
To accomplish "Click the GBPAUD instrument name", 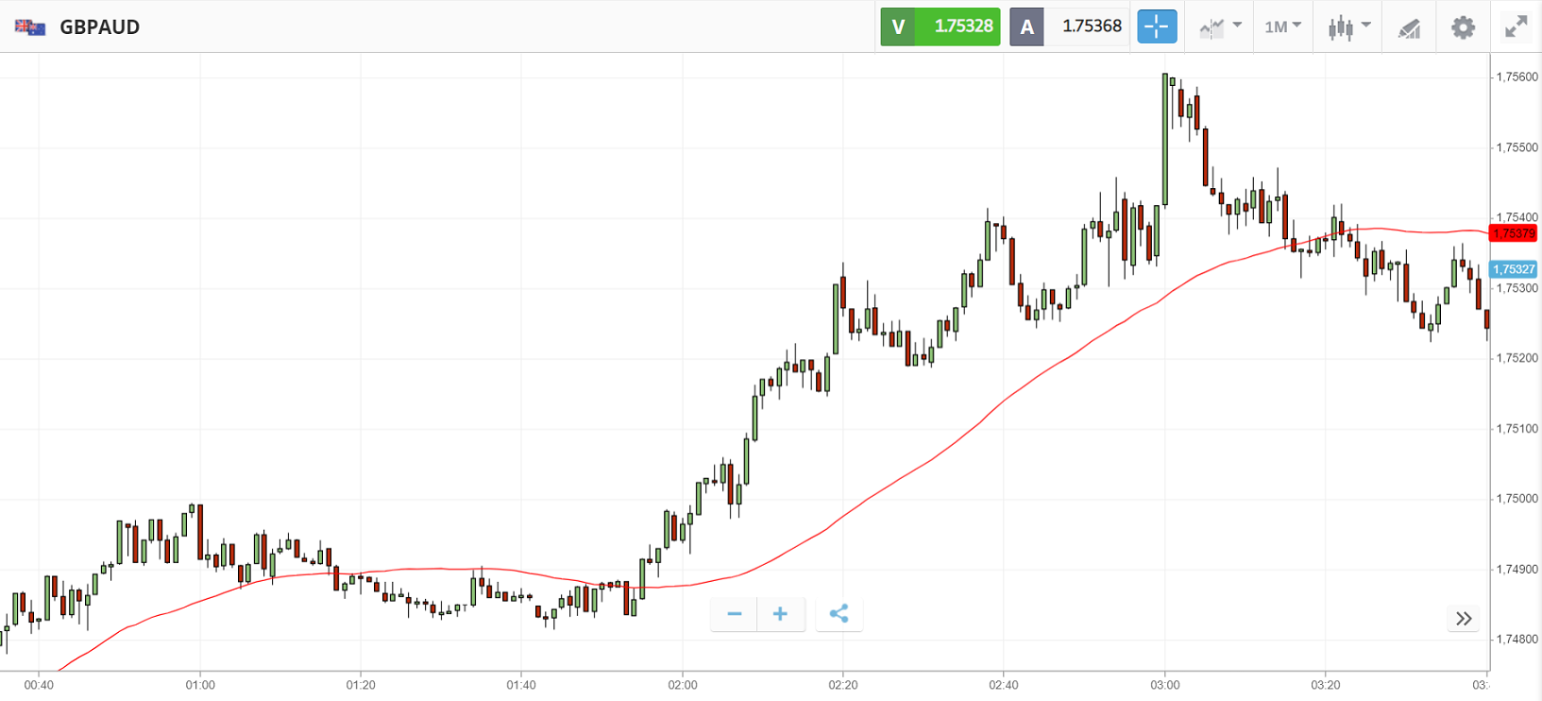I will pos(99,27).
